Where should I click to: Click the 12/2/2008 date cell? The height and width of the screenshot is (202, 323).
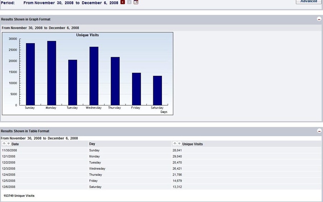9,162
